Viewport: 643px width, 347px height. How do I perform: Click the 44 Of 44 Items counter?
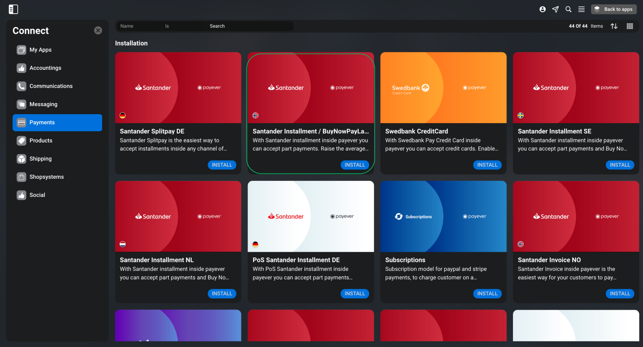pyautogui.click(x=586, y=26)
